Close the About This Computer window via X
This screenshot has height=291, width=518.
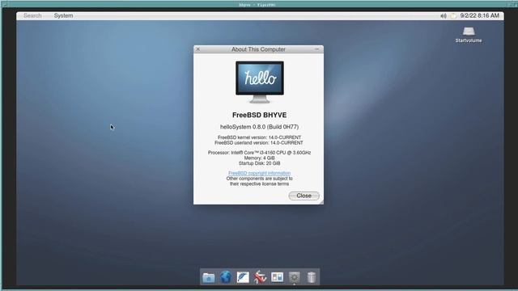coord(198,49)
